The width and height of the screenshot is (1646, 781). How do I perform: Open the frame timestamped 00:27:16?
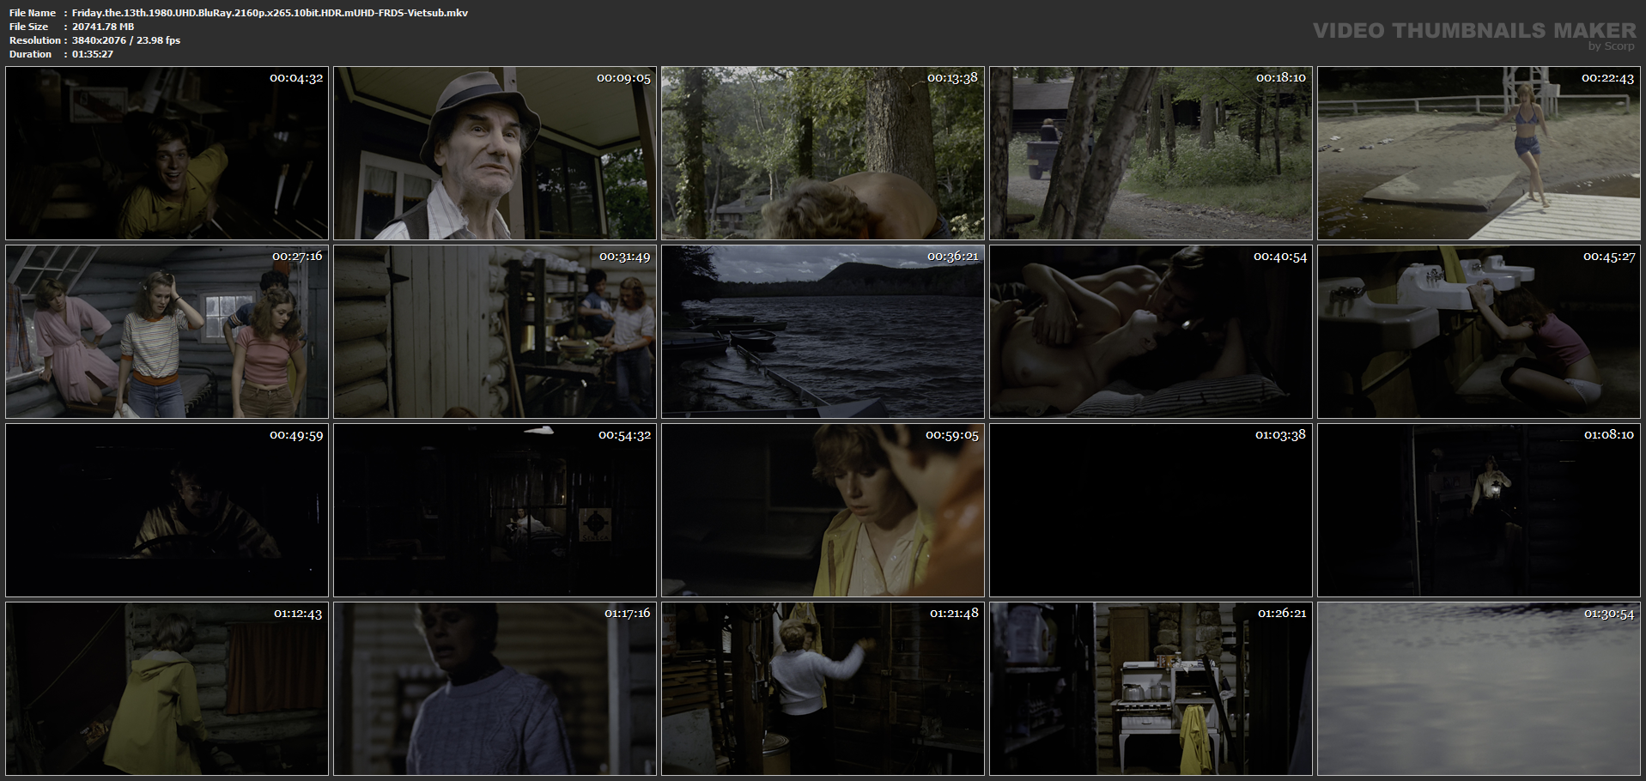167,331
